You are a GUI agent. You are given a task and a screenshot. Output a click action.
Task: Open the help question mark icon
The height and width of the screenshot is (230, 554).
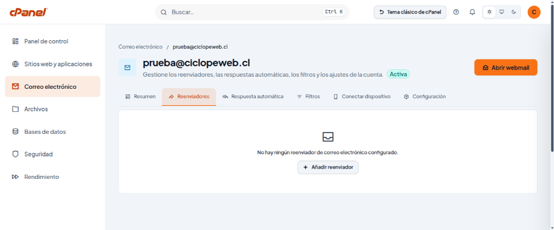pyautogui.click(x=456, y=12)
